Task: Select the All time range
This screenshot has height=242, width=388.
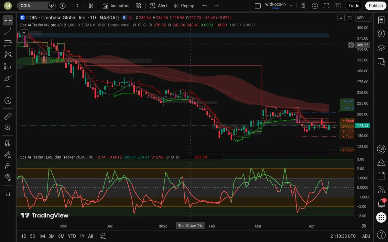Action: pos(91,236)
